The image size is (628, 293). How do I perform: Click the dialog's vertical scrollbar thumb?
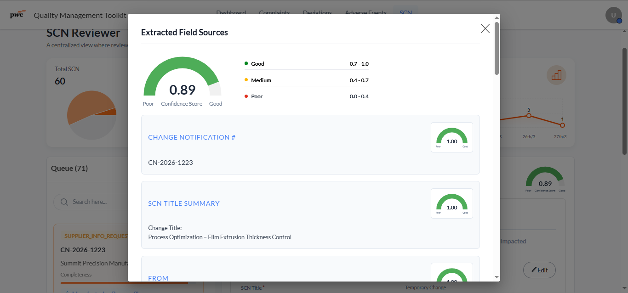(x=497, y=48)
